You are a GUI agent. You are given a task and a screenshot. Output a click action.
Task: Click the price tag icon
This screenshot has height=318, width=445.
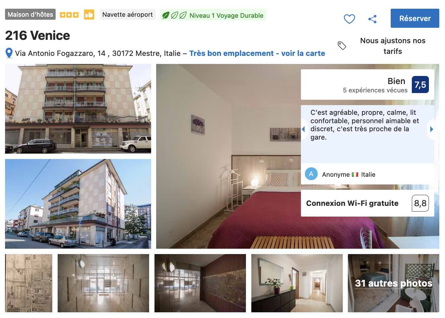[x=342, y=46]
